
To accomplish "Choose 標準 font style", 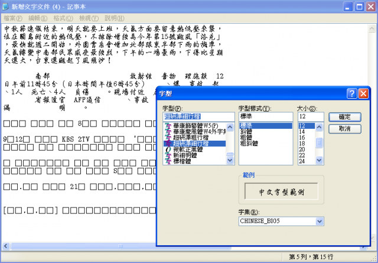I will tap(266, 126).
